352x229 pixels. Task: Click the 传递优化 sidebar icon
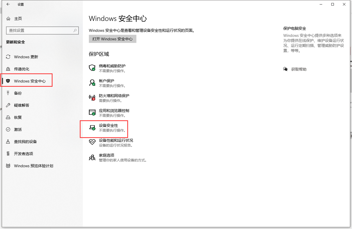pyautogui.click(x=8, y=69)
